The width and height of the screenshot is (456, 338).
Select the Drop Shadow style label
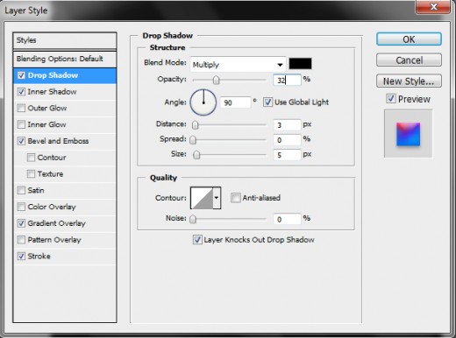[x=53, y=75]
